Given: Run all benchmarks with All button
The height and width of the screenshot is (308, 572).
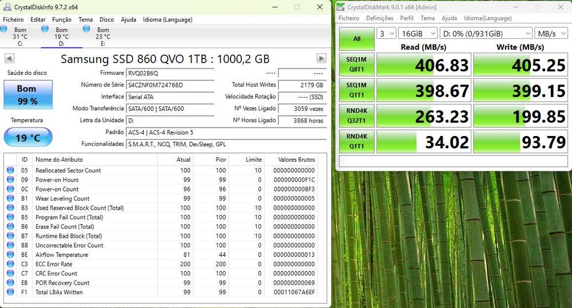Looking at the screenshot, I should [x=357, y=39].
